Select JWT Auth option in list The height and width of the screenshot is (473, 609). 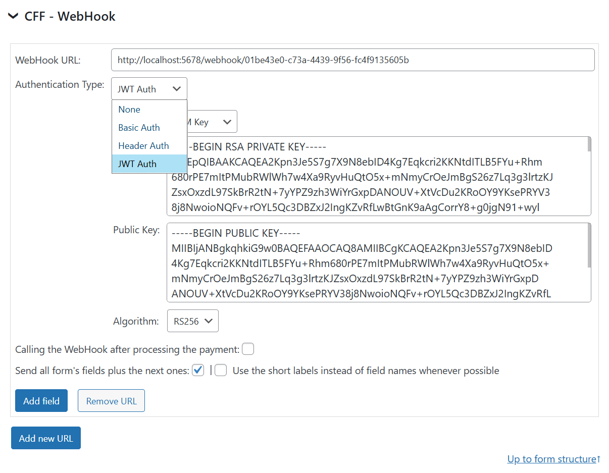(149, 164)
